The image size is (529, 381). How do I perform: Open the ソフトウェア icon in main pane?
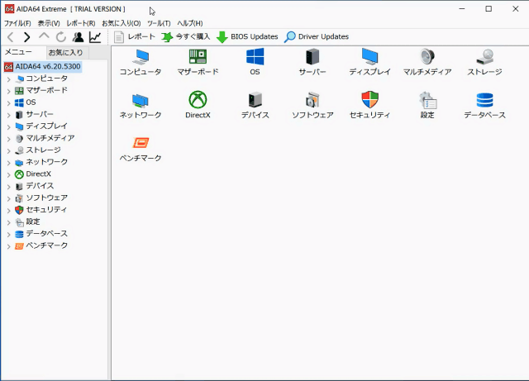[x=312, y=99]
